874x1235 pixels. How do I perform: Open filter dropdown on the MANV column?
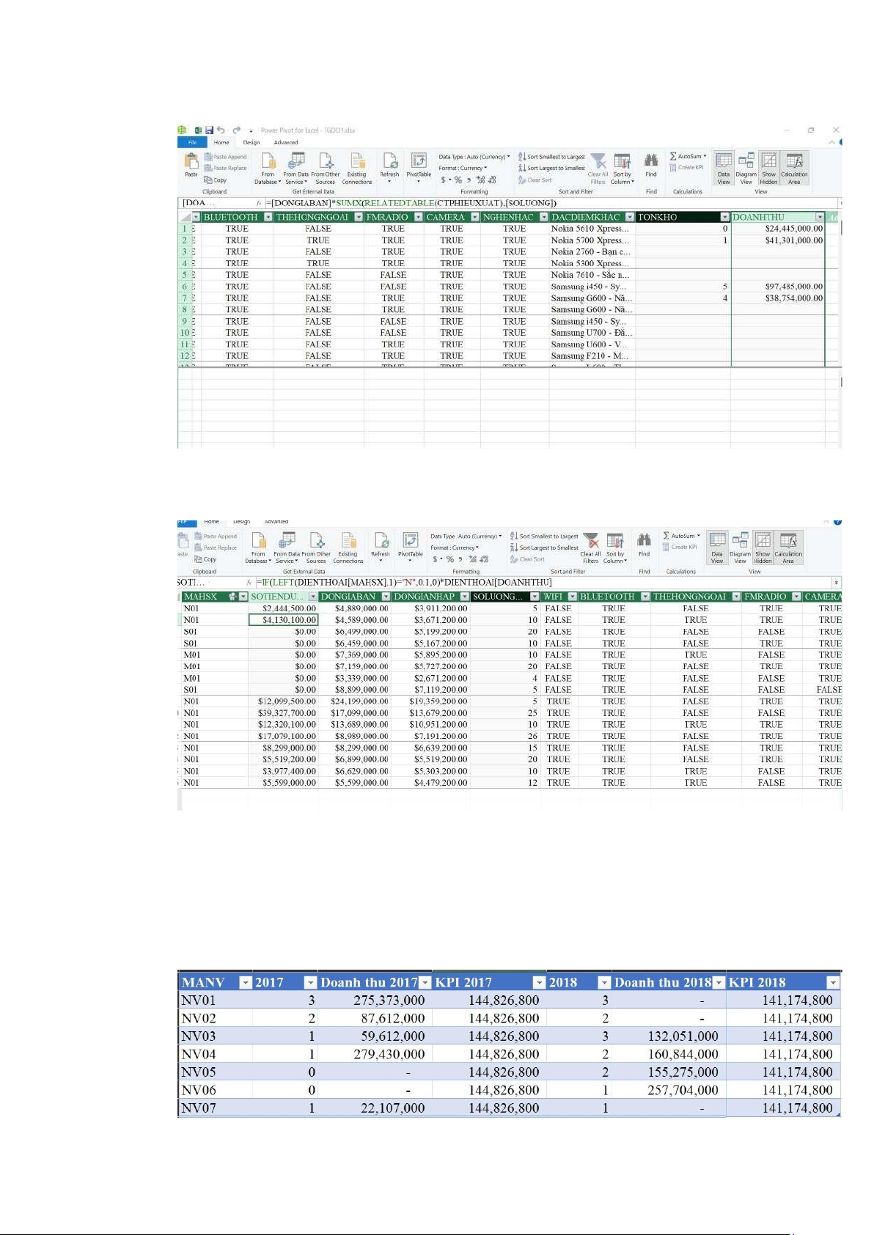tap(246, 983)
